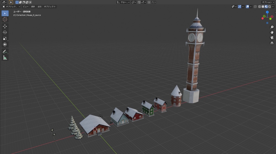Select the green two-story house model
Viewport: 276px width, 154px height.
(x=148, y=109)
